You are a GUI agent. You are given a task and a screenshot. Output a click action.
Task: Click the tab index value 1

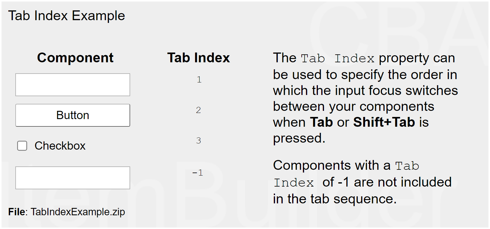[199, 80]
